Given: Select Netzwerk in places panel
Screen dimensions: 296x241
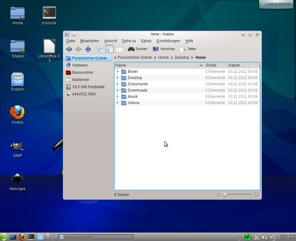Looking at the screenshot, I should (x=88, y=65).
